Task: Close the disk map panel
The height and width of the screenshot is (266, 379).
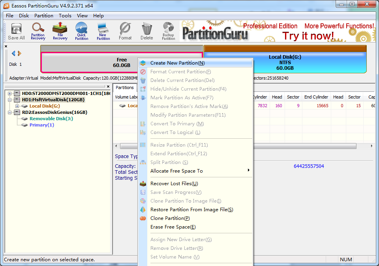Action: tap(6, 46)
